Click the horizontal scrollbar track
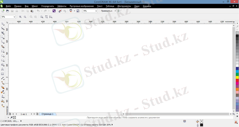239x127 pixels. coord(177,114)
